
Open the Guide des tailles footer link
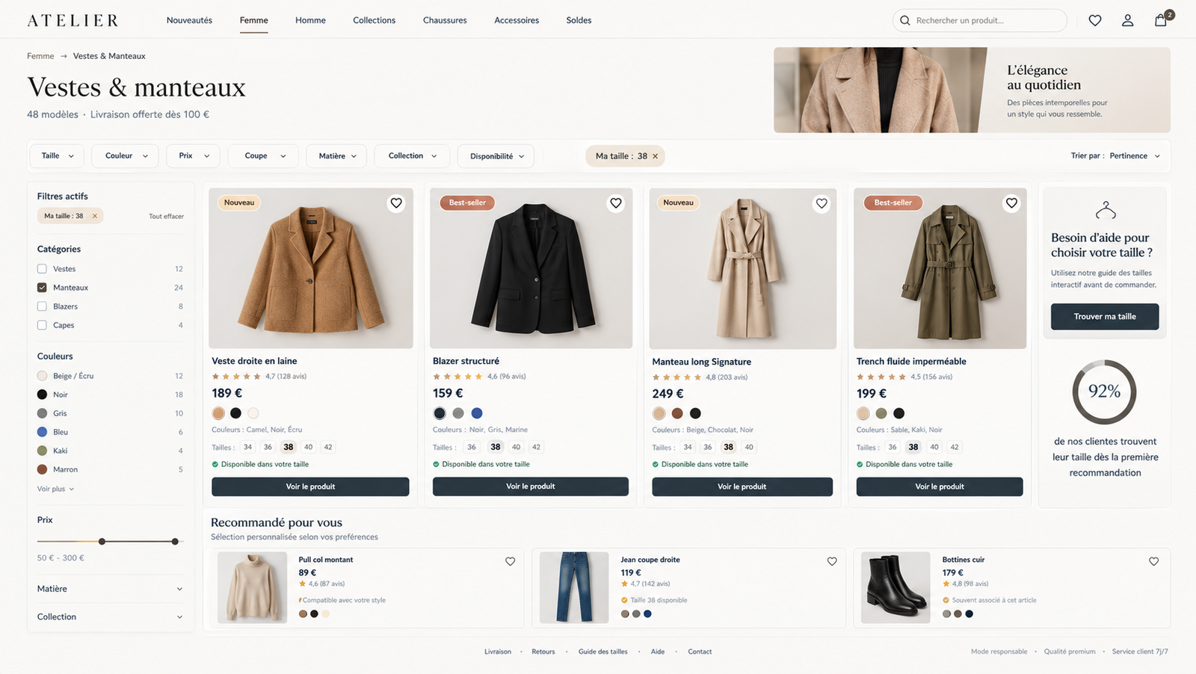coord(602,652)
